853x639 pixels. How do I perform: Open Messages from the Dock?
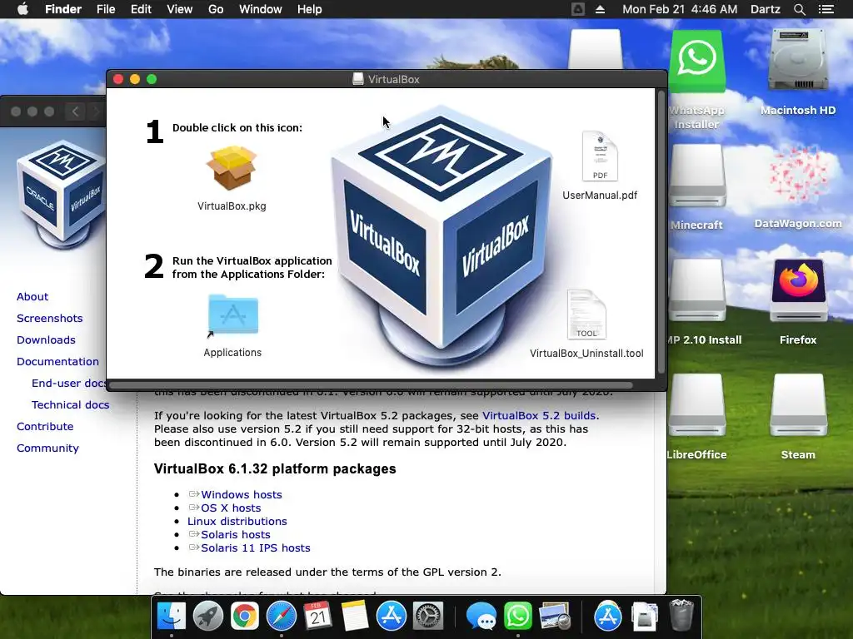click(481, 617)
